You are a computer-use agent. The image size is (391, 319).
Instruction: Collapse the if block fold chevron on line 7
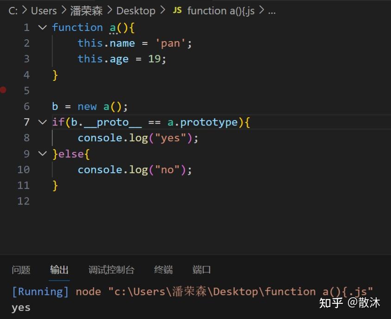click(x=43, y=122)
